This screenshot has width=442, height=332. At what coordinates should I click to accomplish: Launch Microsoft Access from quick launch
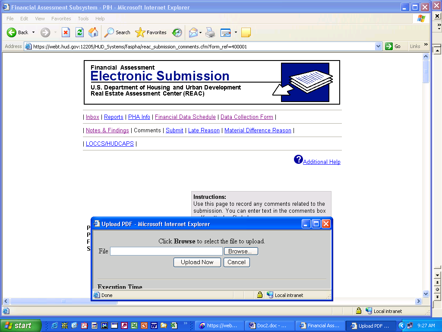(x=124, y=326)
